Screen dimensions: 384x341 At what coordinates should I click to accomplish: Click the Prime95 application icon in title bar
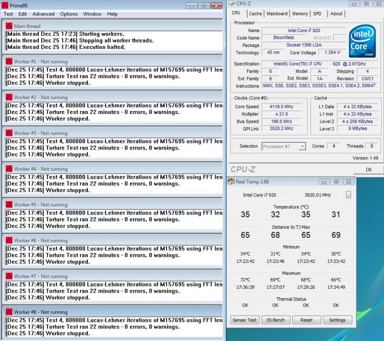pos(5,5)
